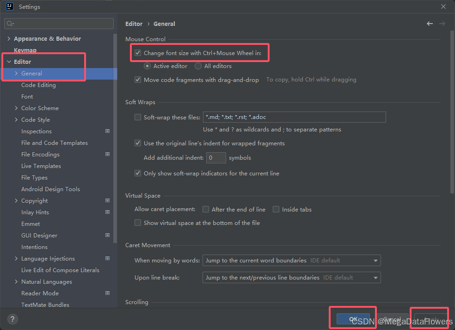Open Intentions settings page
The width and height of the screenshot is (455, 330).
(34, 247)
